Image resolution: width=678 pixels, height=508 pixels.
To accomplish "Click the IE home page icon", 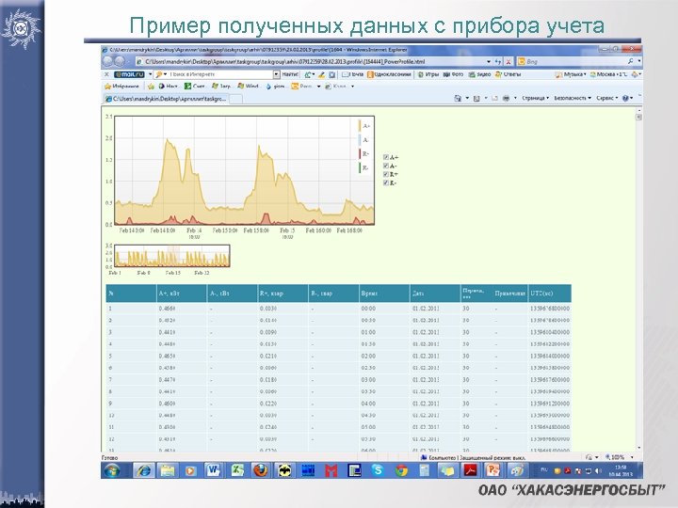I will tap(458, 98).
